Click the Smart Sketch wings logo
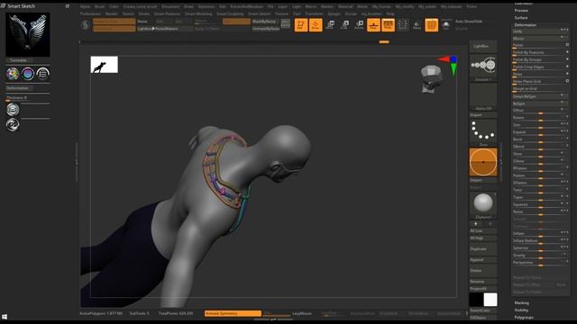Image resolution: width=577 pixels, height=324 pixels. pyautogui.click(x=28, y=34)
